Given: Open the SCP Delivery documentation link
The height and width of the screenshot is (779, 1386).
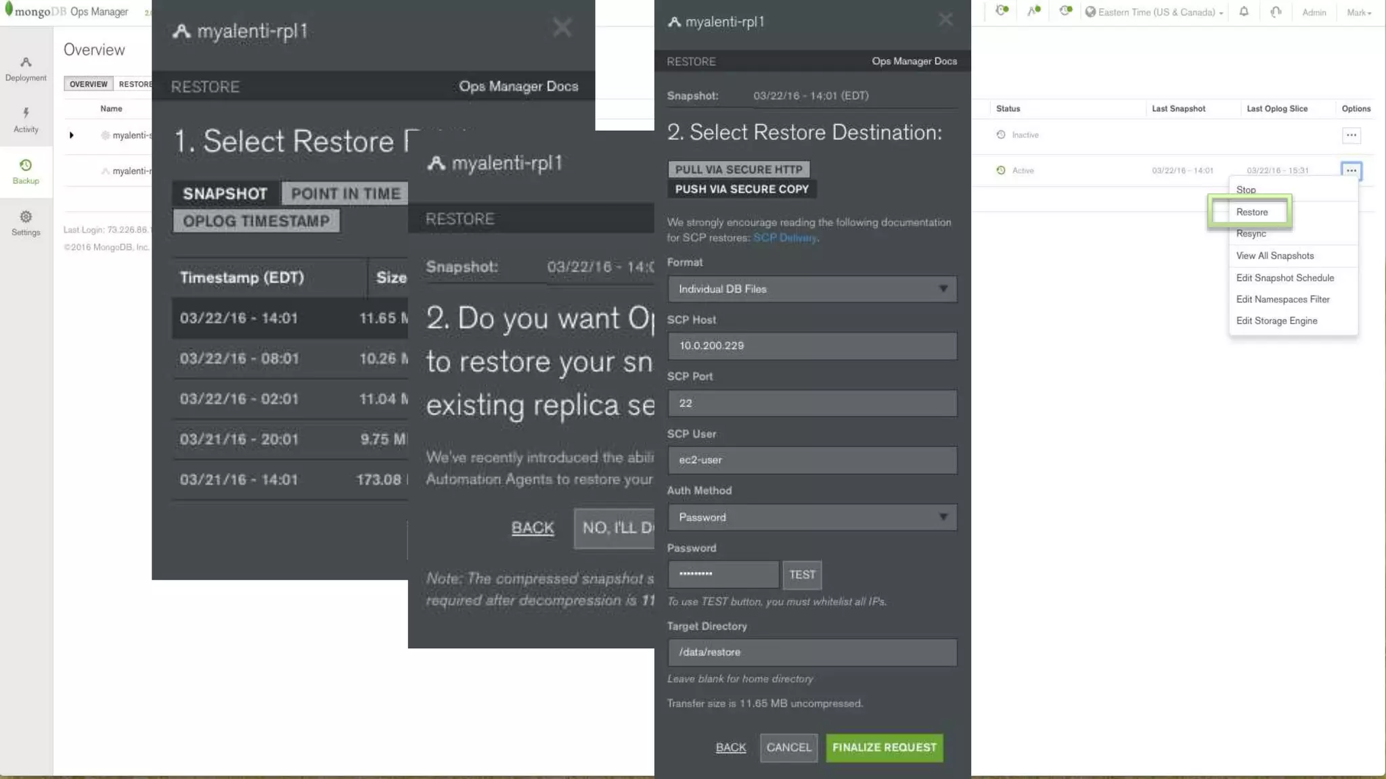Looking at the screenshot, I should click(784, 238).
